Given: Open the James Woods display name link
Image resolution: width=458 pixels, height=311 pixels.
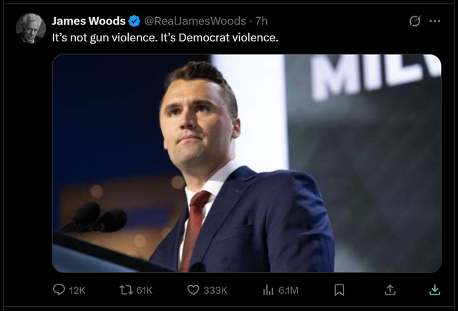Looking at the screenshot, I should [89, 21].
